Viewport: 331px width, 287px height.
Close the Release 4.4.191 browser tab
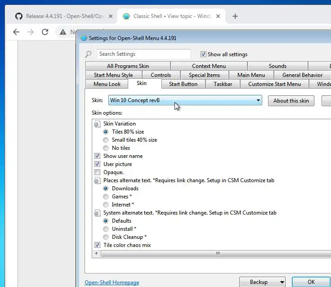point(110,16)
